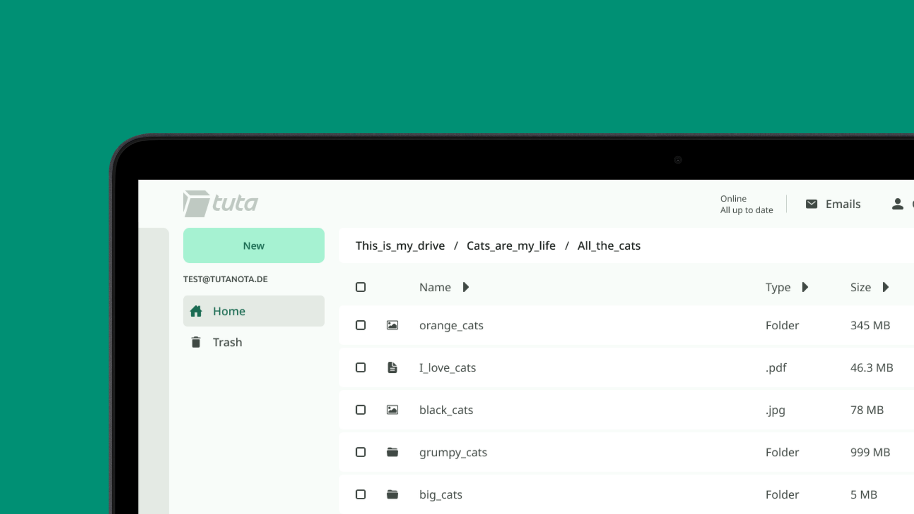Click the document icon for I_love_cats
The image size is (914, 514).
point(392,367)
